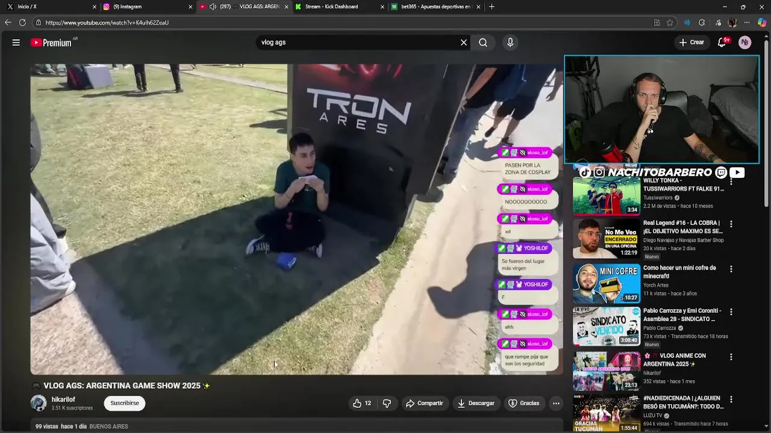Bookmark this page with the star icon
Image resolution: width=771 pixels, height=433 pixels.
tap(670, 23)
